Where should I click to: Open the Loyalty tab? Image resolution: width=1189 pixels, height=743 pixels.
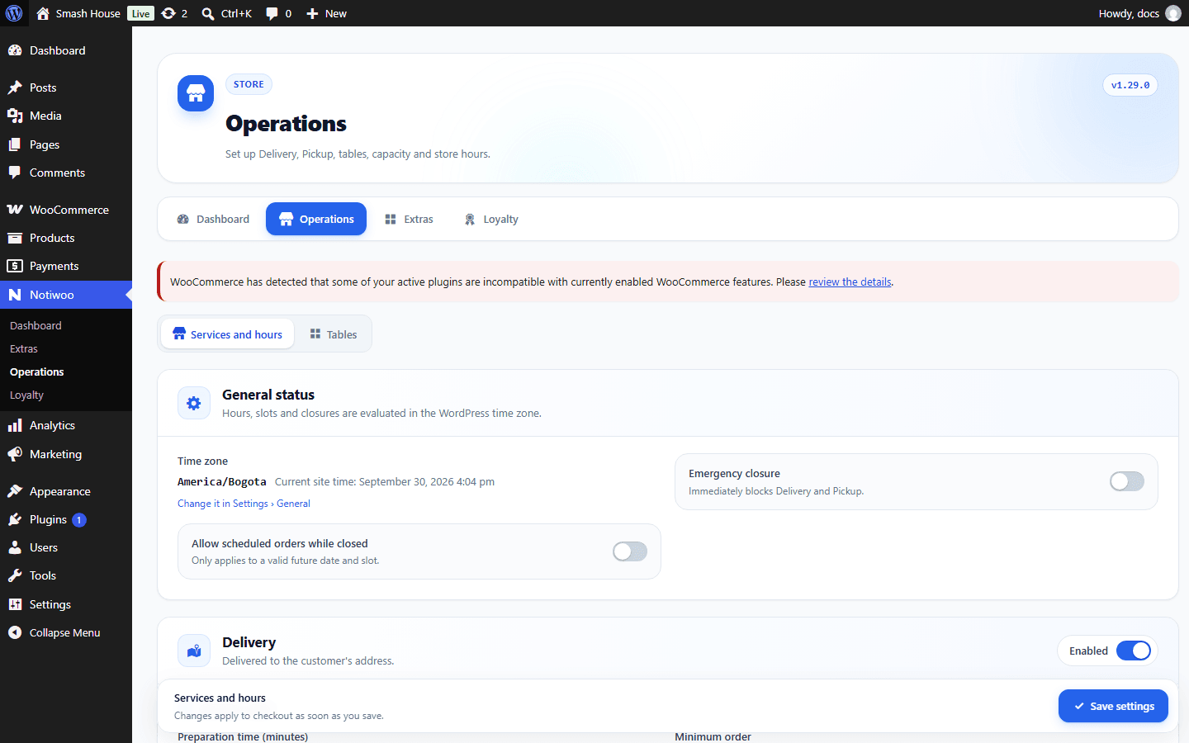[491, 219]
